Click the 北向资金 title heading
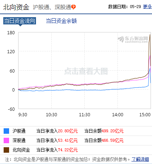 (16, 7)
